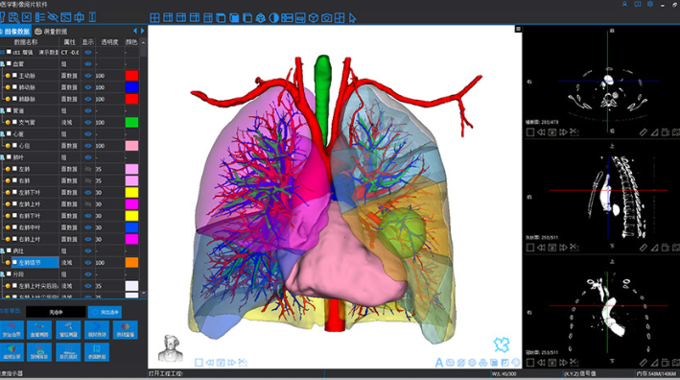Switch to the 测量数据 tab
The height and width of the screenshot is (380, 680).
coord(51,32)
